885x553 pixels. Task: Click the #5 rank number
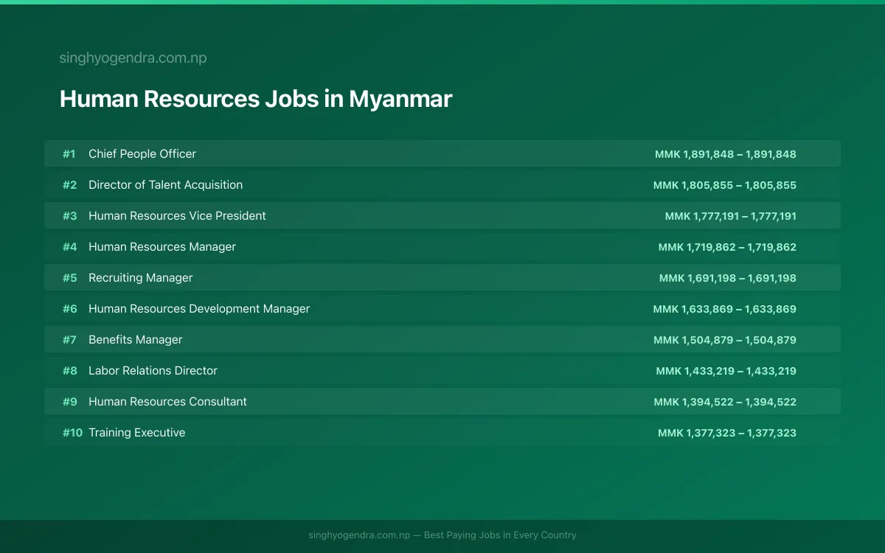[x=69, y=278]
